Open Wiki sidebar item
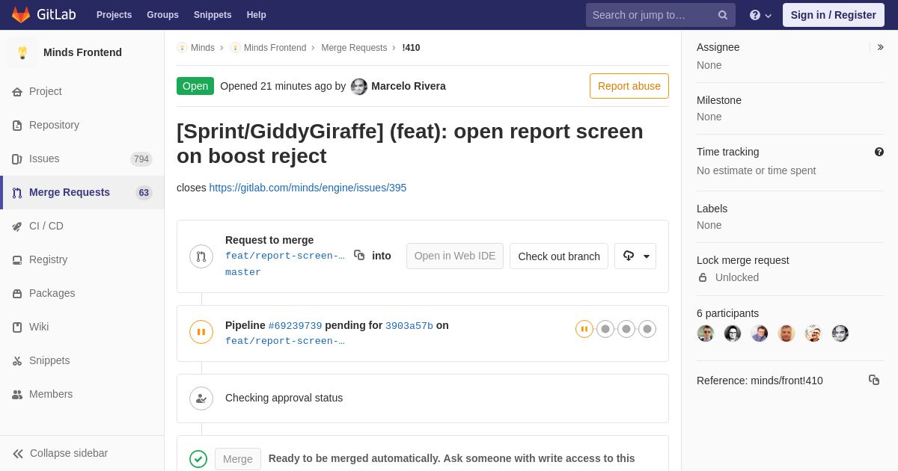This screenshot has height=471, width=898. point(82,327)
